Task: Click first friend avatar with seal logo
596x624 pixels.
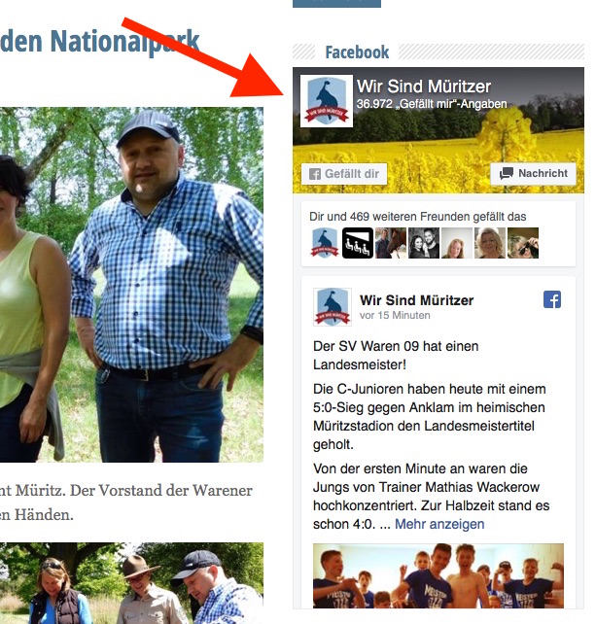Action: point(325,243)
